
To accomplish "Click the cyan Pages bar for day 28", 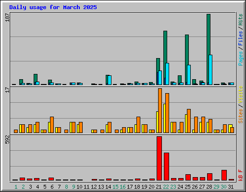I will (210, 70).
